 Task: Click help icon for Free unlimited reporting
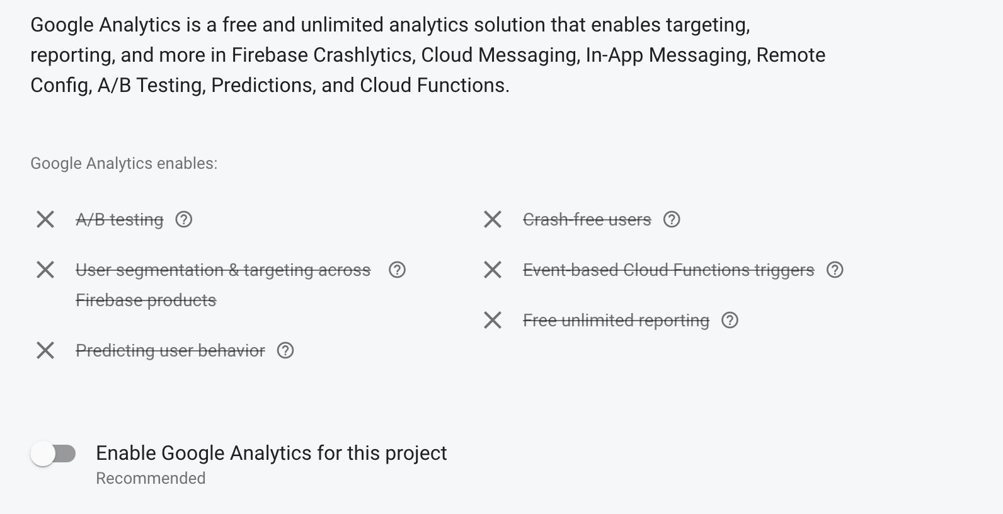coord(730,320)
